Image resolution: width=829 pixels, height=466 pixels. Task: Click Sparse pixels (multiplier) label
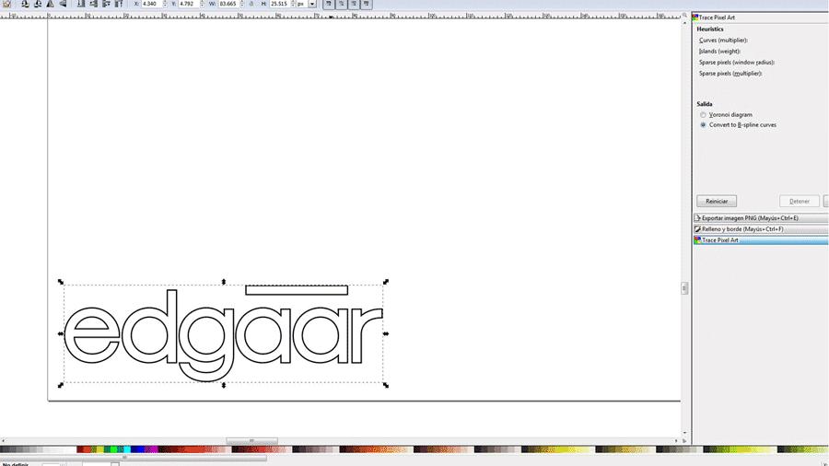[730, 74]
